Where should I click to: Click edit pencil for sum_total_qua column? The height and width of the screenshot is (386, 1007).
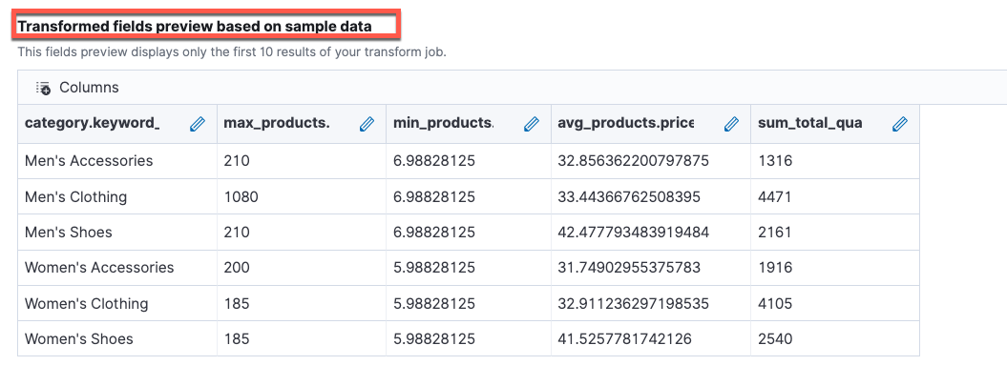(x=899, y=124)
